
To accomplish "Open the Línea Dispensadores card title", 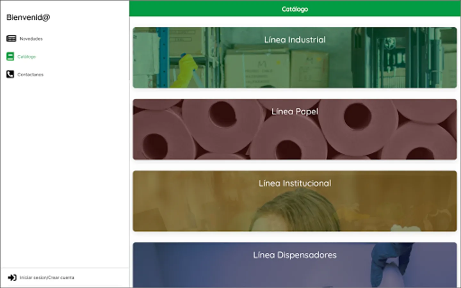I will tap(295, 255).
